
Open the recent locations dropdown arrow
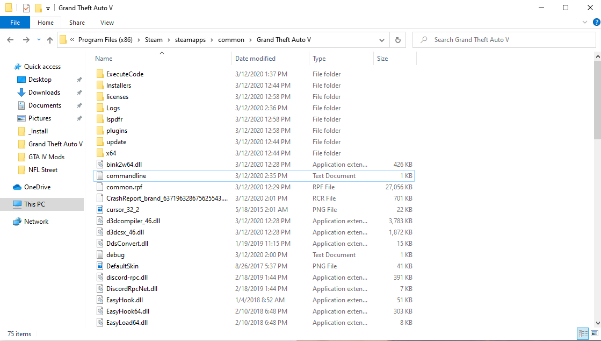click(39, 40)
